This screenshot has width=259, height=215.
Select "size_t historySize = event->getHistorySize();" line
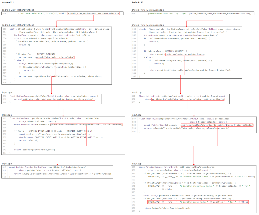coord(46,63)
